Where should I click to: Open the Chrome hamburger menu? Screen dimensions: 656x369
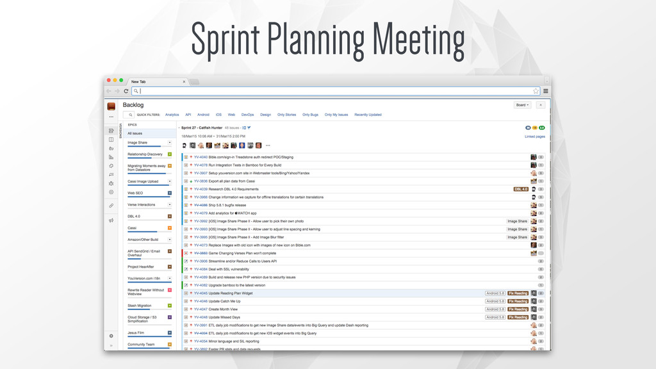[546, 91]
